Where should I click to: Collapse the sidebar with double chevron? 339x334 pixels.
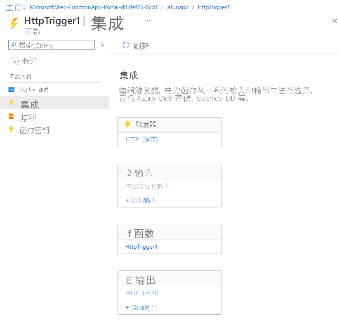pyautogui.click(x=103, y=45)
